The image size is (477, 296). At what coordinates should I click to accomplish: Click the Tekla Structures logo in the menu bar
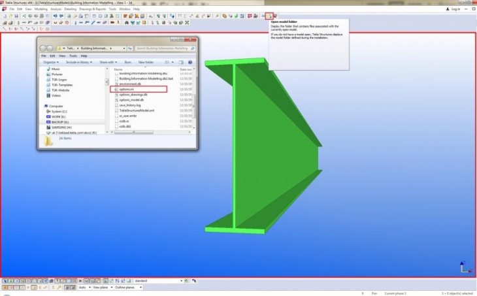tap(4, 9)
